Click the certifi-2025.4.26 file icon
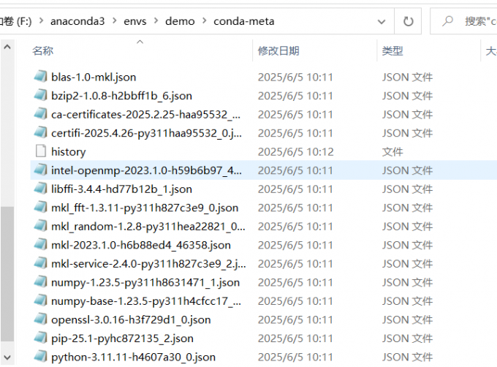This screenshot has width=497, height=367. [x=41, y=132]
